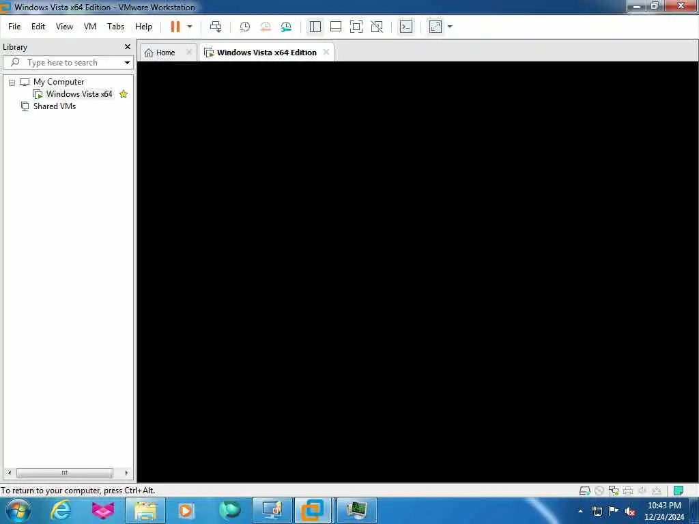699x524 pixels.
Task: Open the stretch display dropdown arrow
Action: [x=450, y=27]
